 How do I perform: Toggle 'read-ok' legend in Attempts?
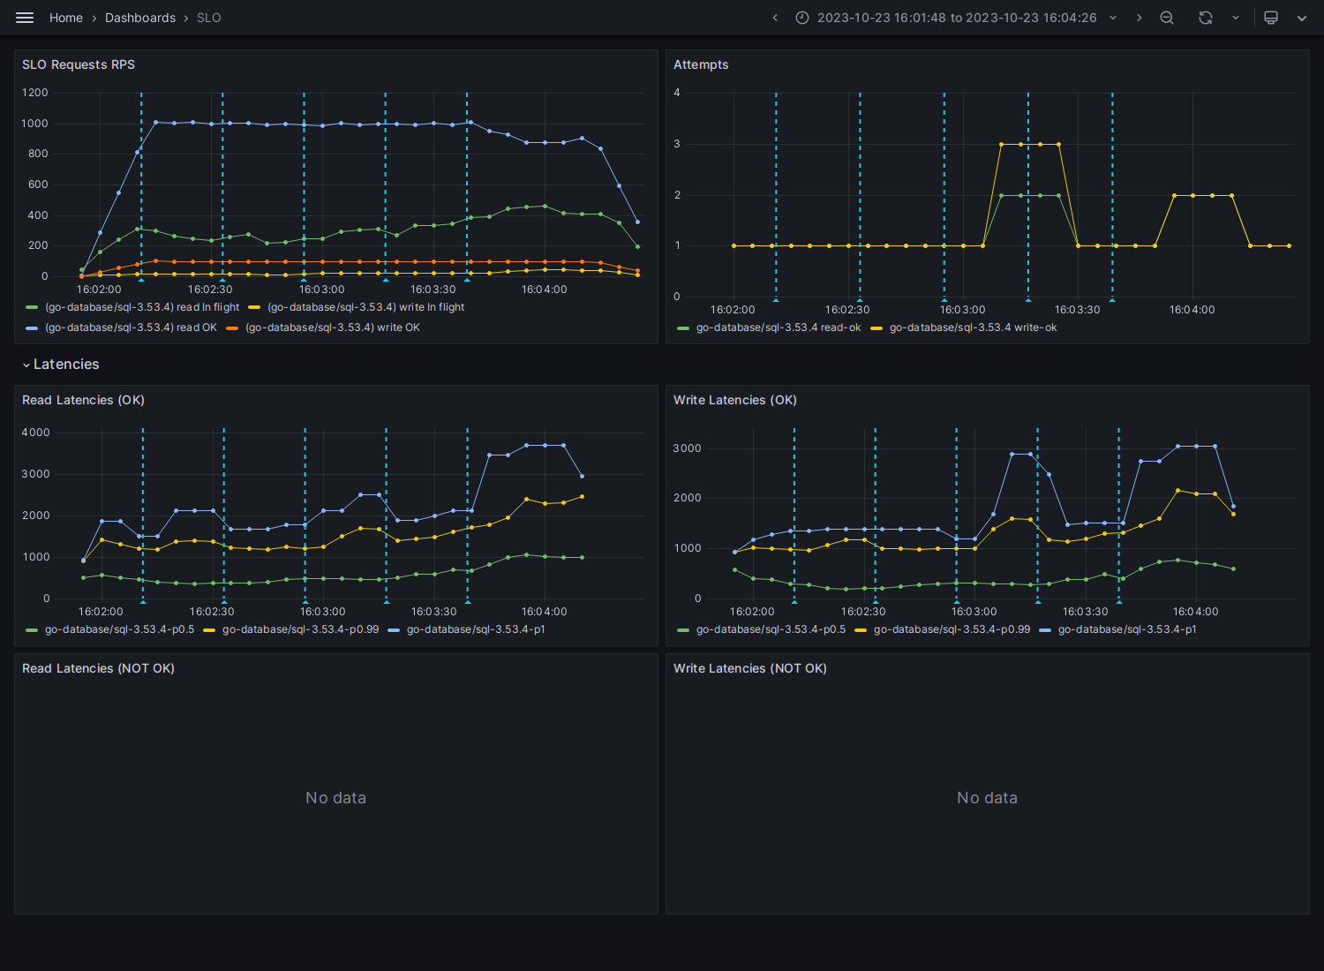pos(779,327)
